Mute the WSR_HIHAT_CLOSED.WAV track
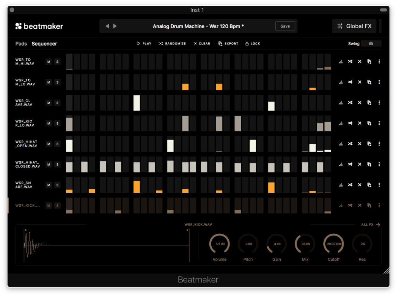The image size is (397, 296). pyautogui.click(x=48, y=164)
